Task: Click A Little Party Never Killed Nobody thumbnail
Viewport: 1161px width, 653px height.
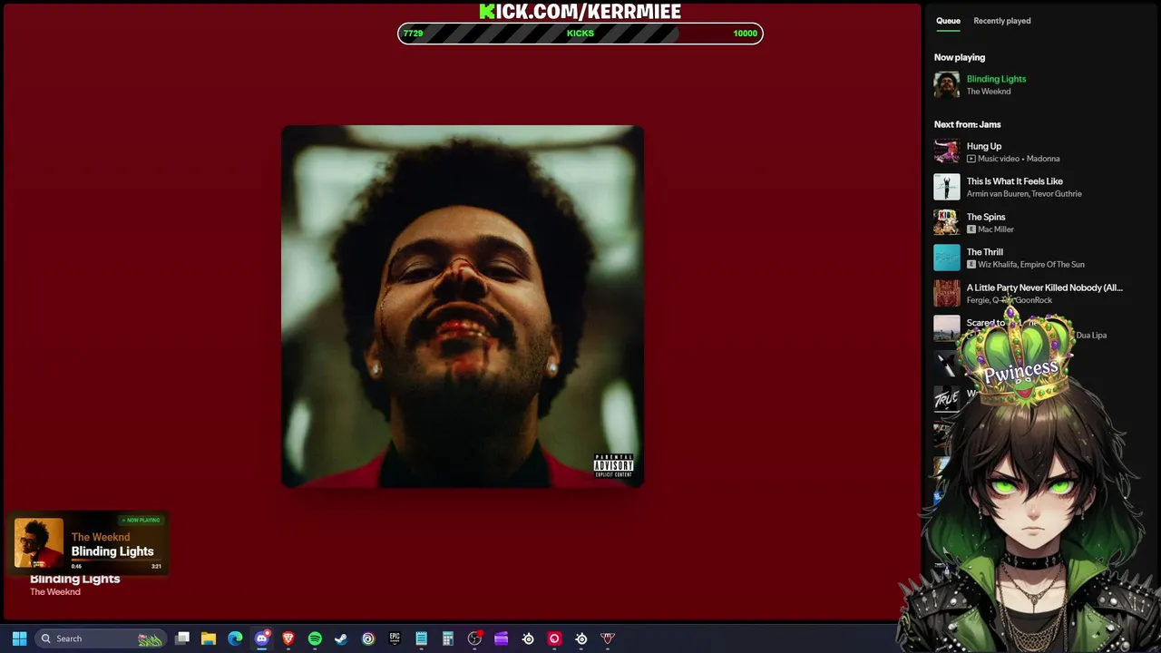Action: [x=947, y=293]
